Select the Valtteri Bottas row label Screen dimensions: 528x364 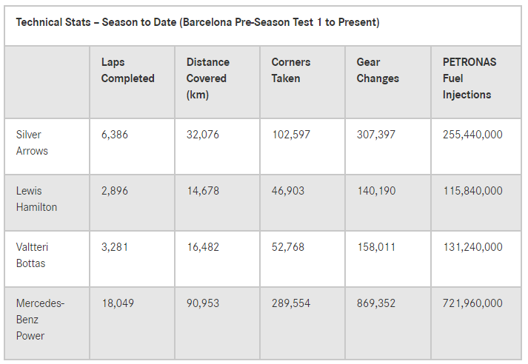32,255
